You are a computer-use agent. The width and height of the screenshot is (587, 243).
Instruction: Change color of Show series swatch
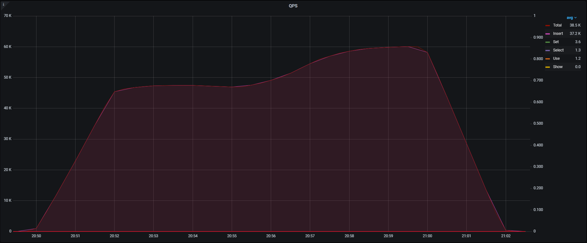(548, 67)
